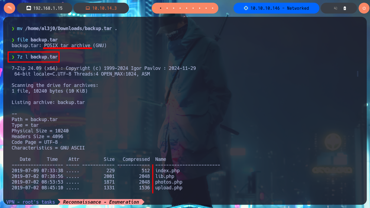370x208 pixels.
Task: Click the '1 file, 10240 bytes' line
Action: click(50, 91)
